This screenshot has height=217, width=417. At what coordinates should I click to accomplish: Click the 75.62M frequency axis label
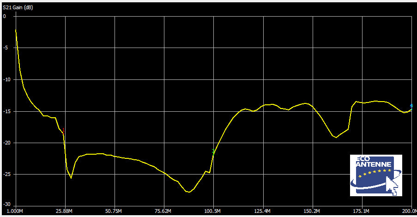(163, 211)
